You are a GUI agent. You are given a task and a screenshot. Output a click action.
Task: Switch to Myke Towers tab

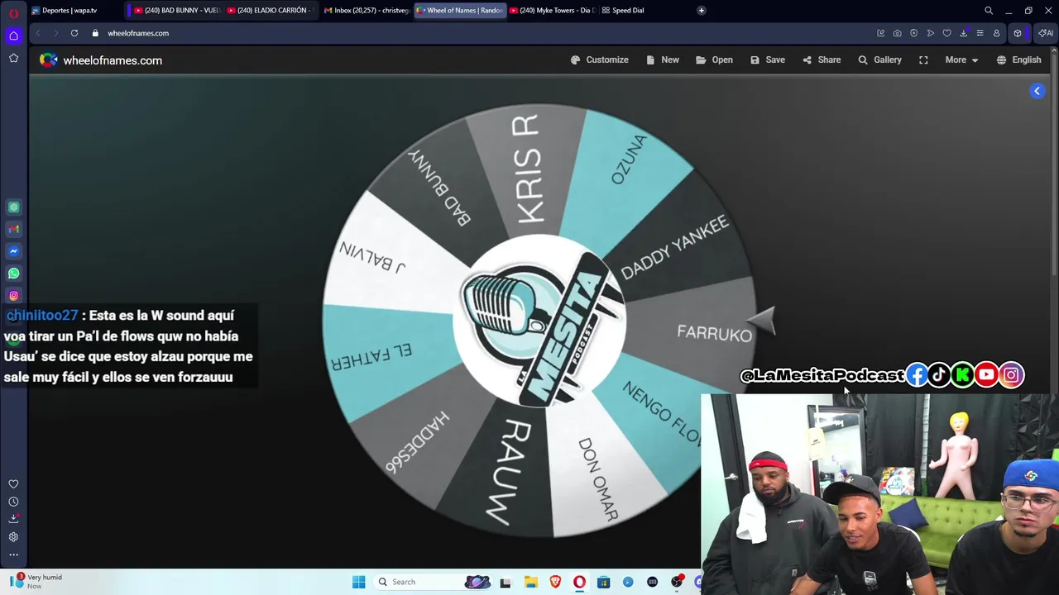pyautogui.click(x=551, y=11)
